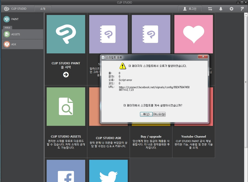248x182 pixels.
Task: Click the arrow under CLIP STUDIO PAINT 를 시작
Action: [66, 75]
